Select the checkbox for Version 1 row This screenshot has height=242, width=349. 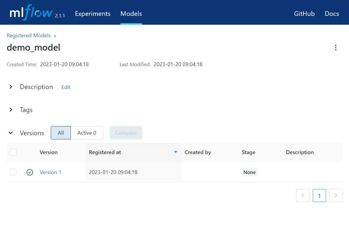pos(13,172)
